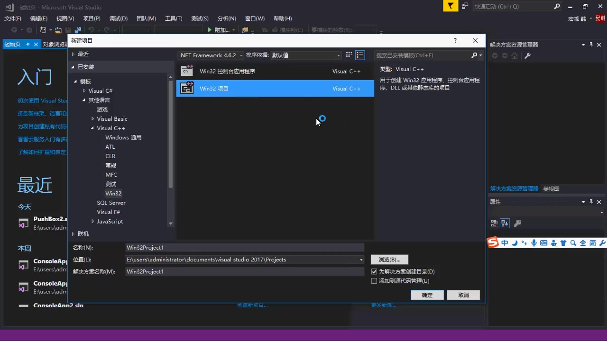Collapse the 已安装 section
The image size is (607, 341).
point(73,67)
